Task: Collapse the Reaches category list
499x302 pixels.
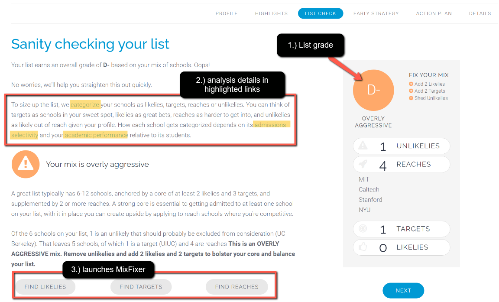Action: [402, 165]
